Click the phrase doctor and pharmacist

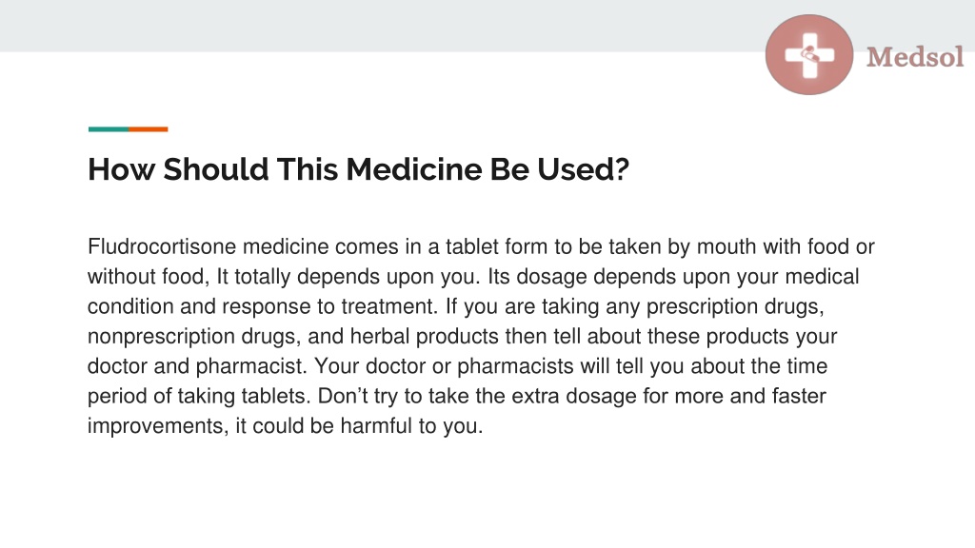(x=197, y=366)
